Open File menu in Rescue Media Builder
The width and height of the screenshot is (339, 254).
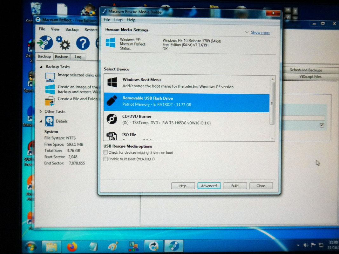pyautogui.click(x=106, y=20)
